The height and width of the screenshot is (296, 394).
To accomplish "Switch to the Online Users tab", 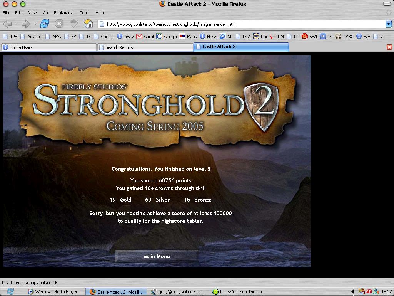I will click(x=49, y=47).
